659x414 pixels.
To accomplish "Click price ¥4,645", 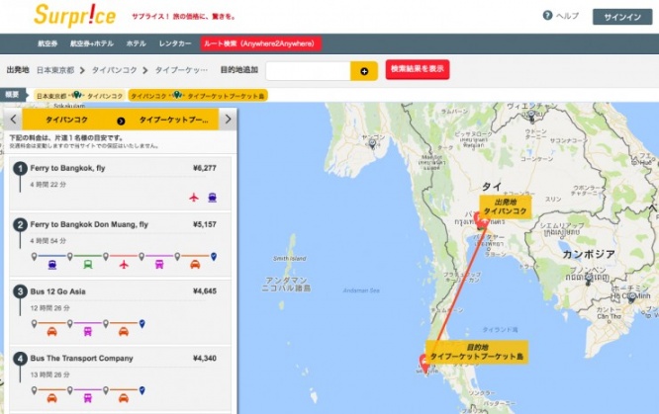I will [x=205, y=290].
